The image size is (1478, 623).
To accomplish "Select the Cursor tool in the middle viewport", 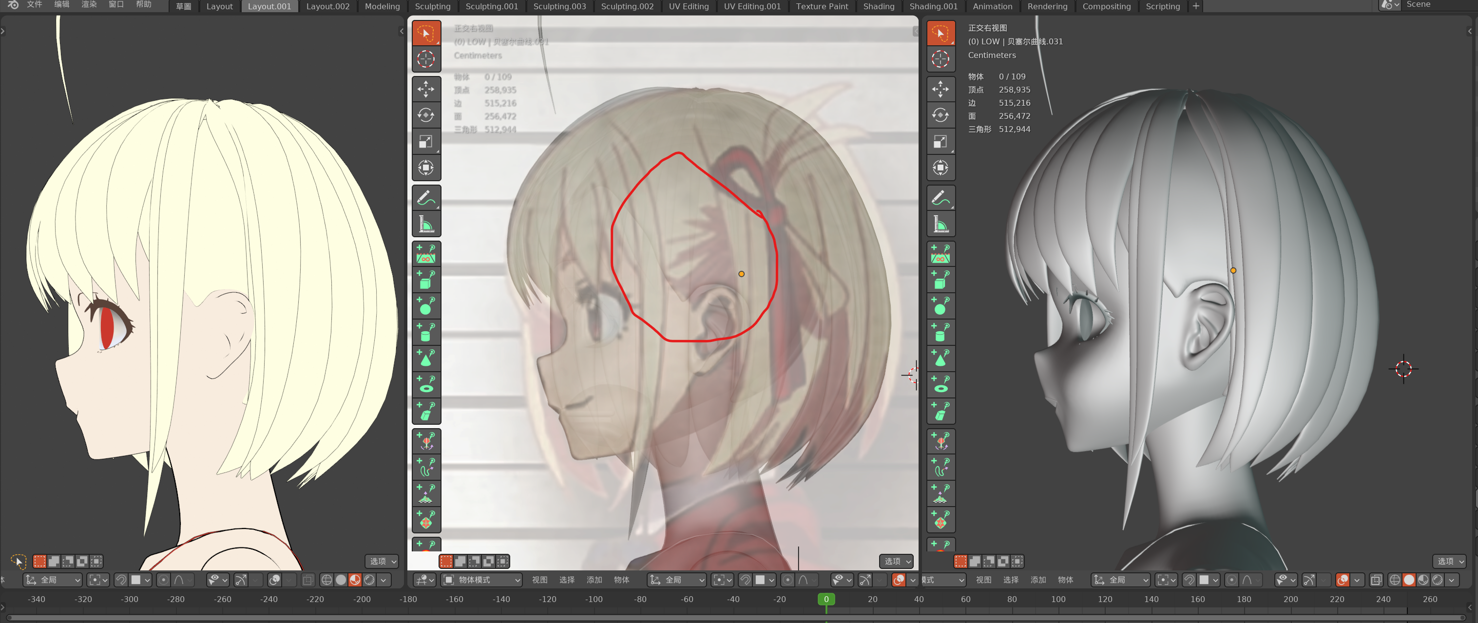I will pos(426,58).
